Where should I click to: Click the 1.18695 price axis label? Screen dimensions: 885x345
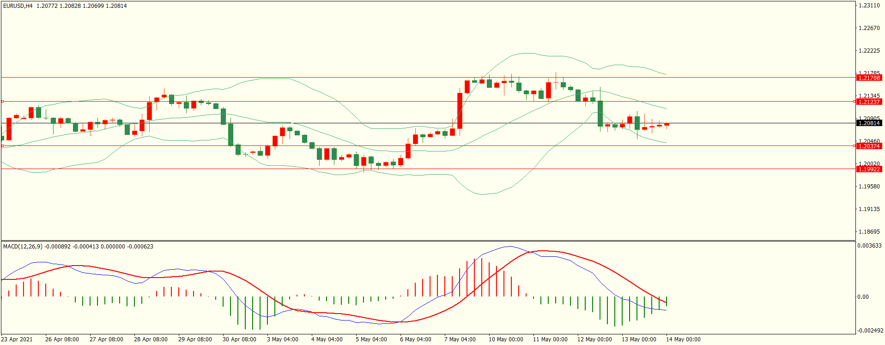point(869,232)
